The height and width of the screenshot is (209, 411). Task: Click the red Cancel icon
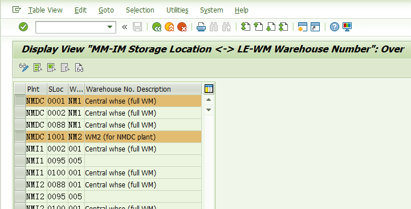(x=182, y=27)
